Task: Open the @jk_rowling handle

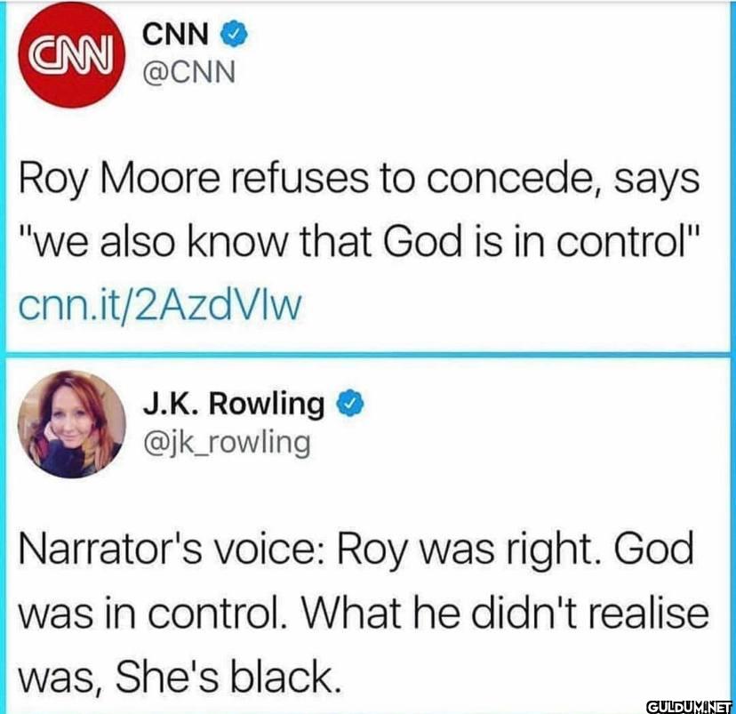Action: [227, 443]
